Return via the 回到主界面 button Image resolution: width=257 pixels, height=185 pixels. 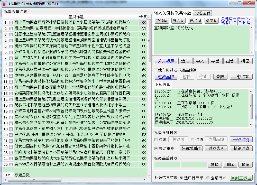[x=241, y=178]
